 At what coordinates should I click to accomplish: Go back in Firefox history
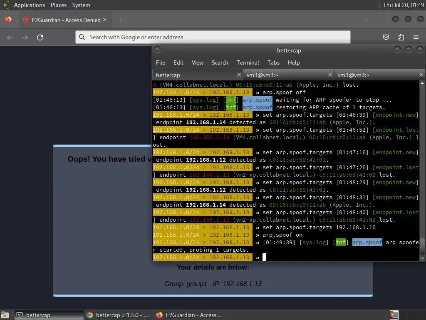[10, 37]
